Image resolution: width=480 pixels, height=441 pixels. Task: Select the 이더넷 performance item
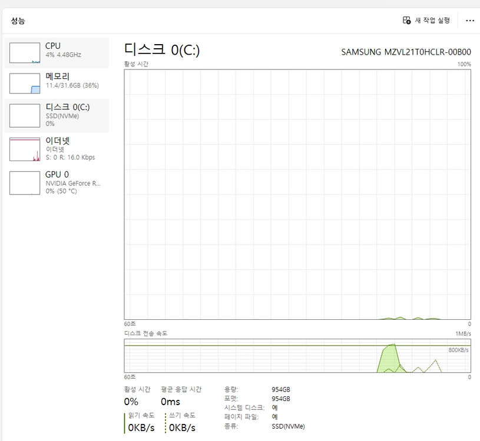pos(57,149)
